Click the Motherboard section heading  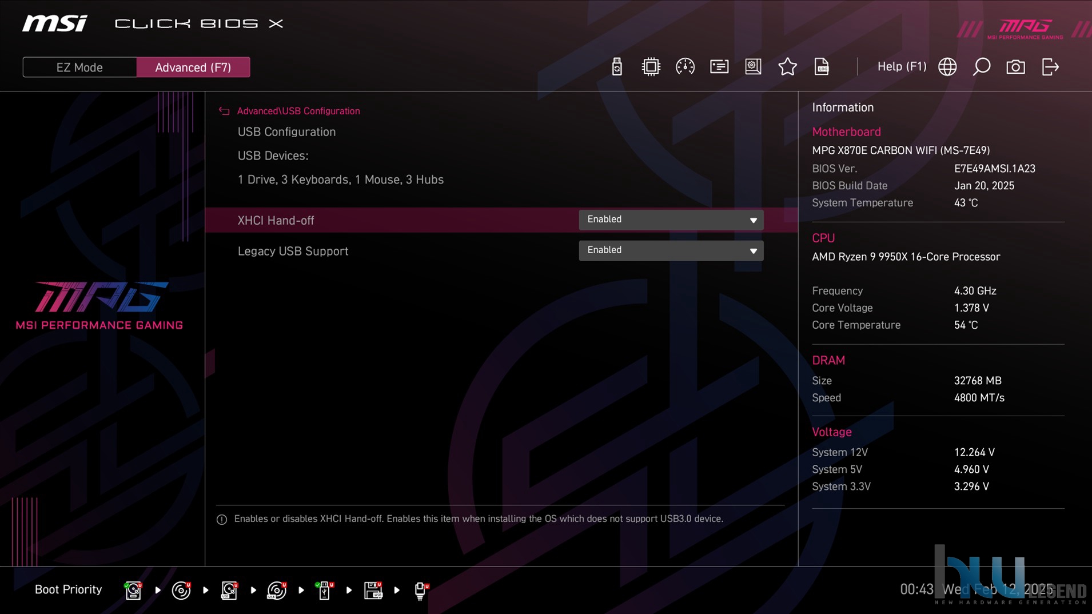click(846, 132)
